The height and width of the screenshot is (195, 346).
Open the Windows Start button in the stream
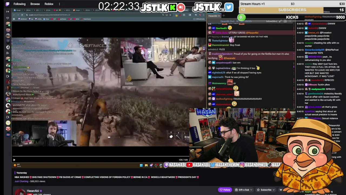pyautogui.click(x=141, y=165)
